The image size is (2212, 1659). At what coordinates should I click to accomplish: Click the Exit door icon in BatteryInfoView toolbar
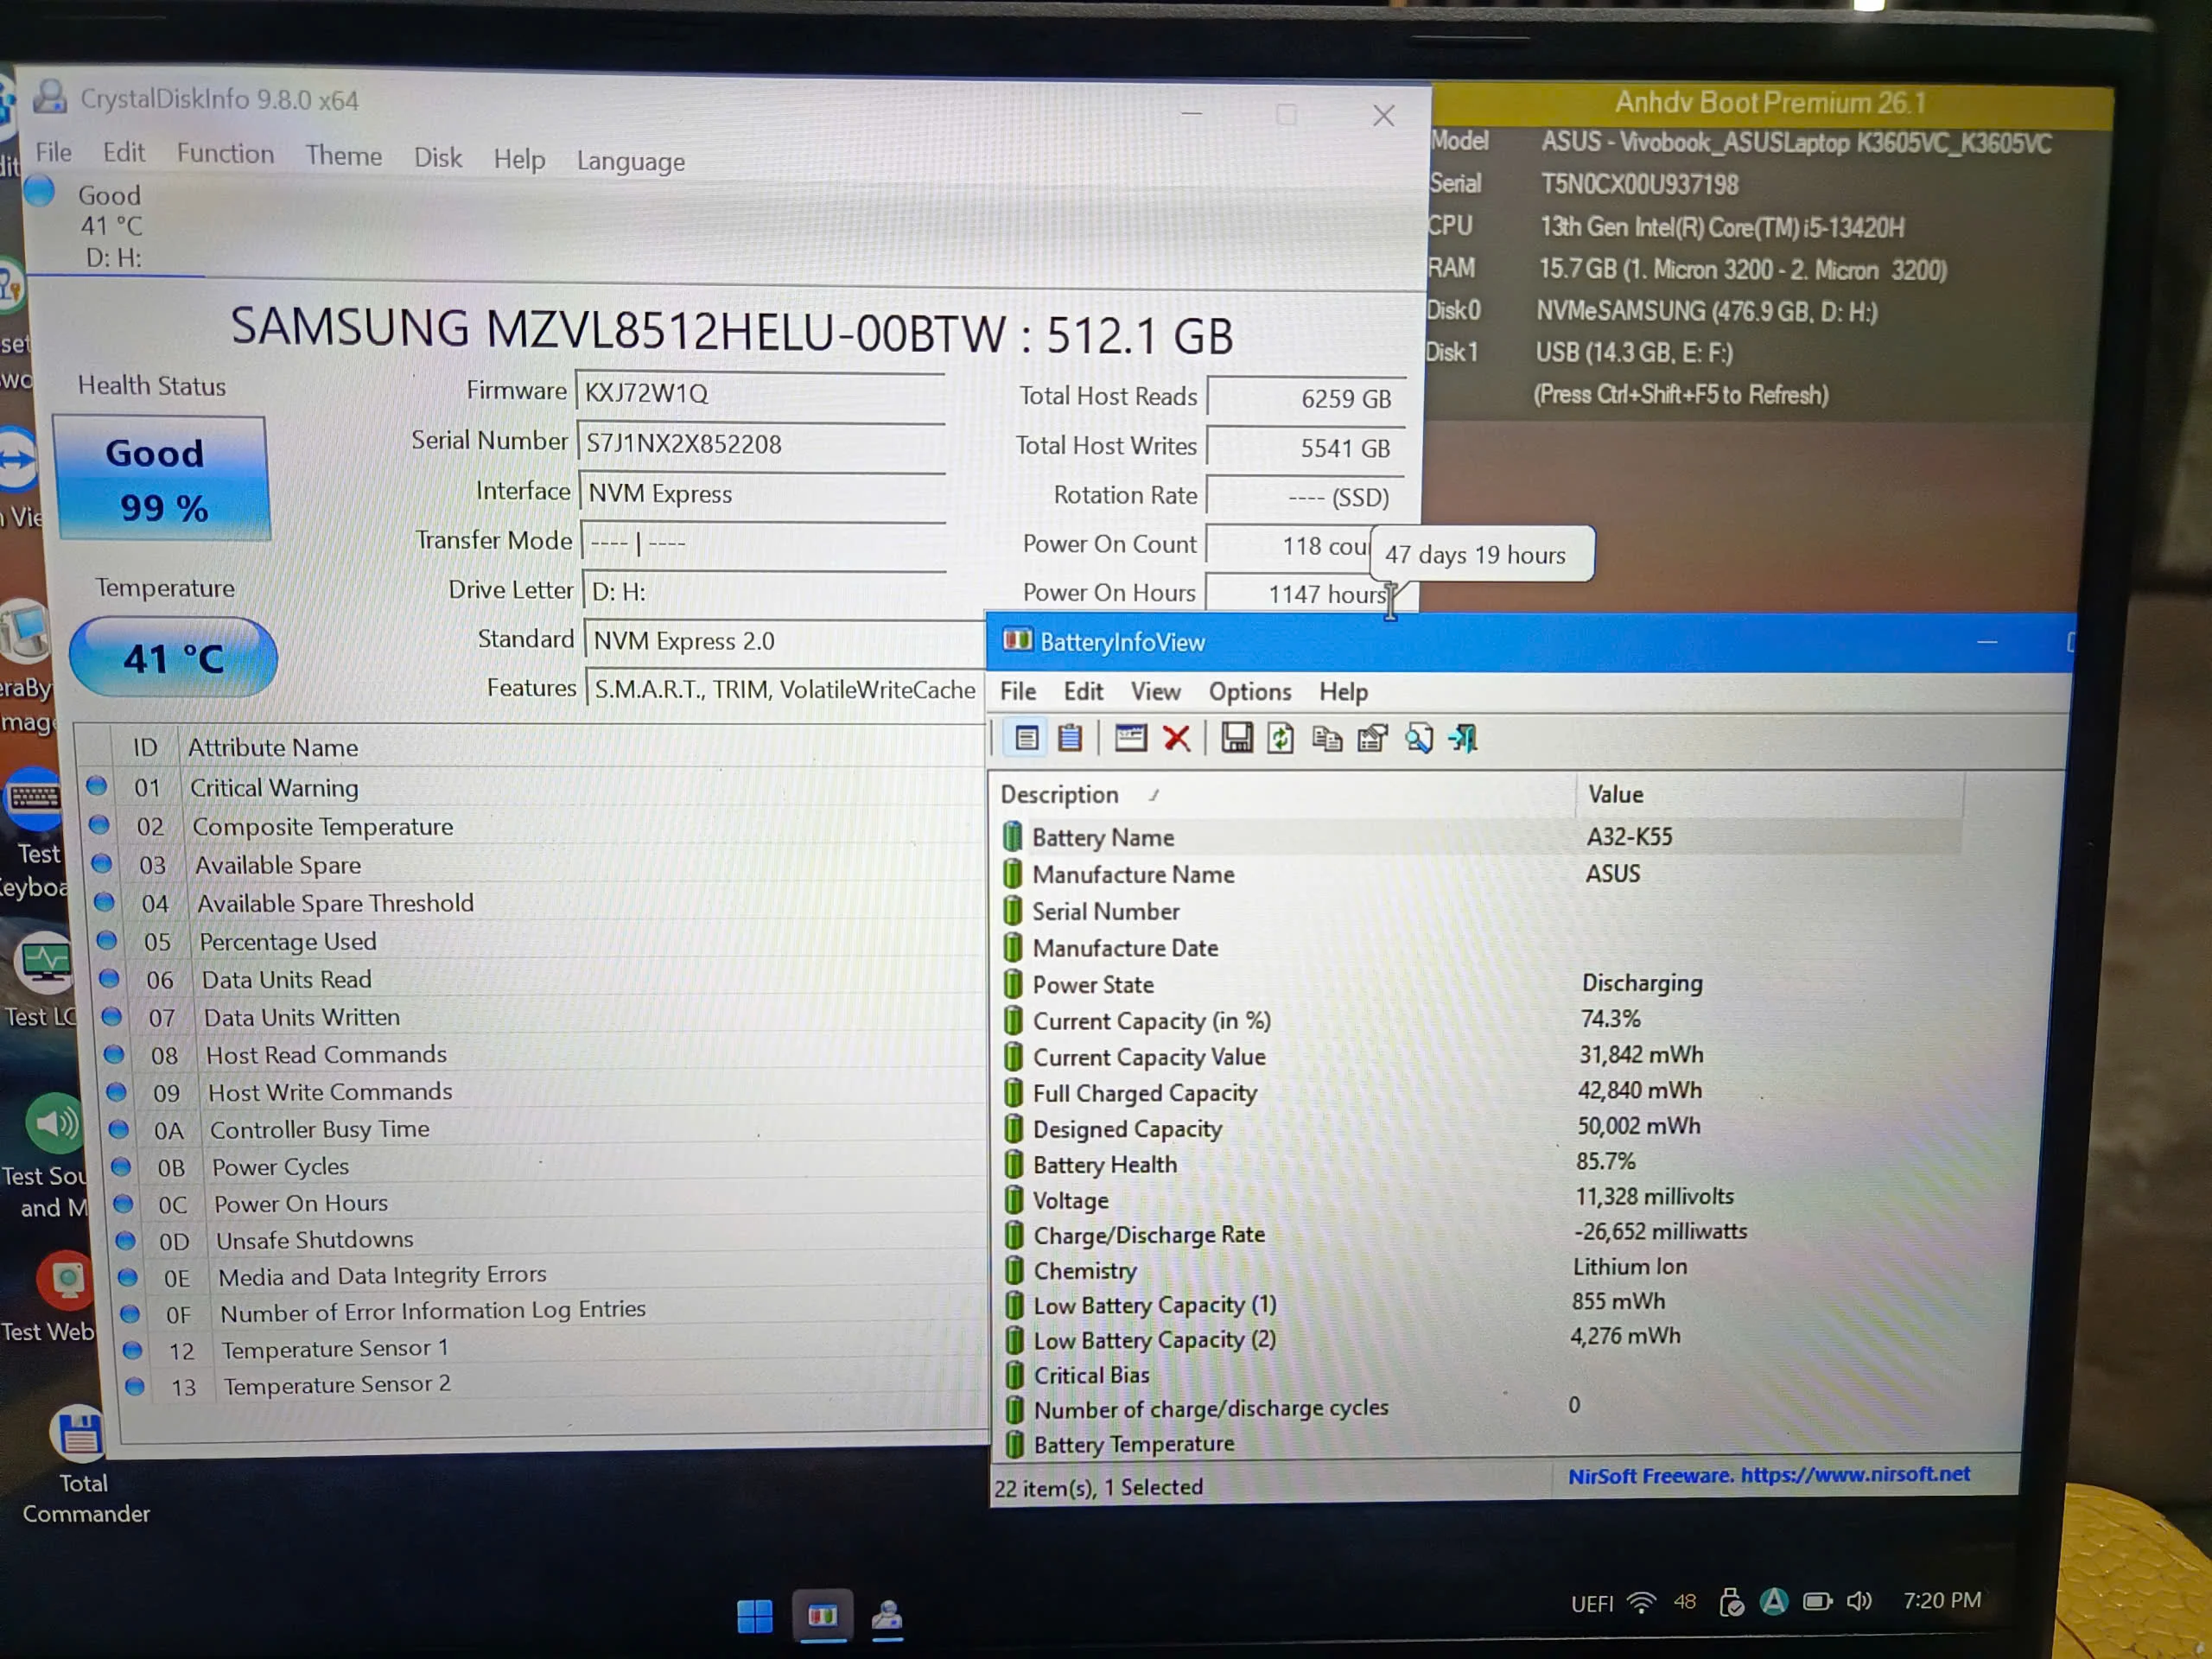pos(1463,739)
